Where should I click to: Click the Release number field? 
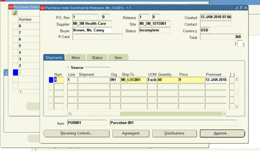click(x=144, y=17)
